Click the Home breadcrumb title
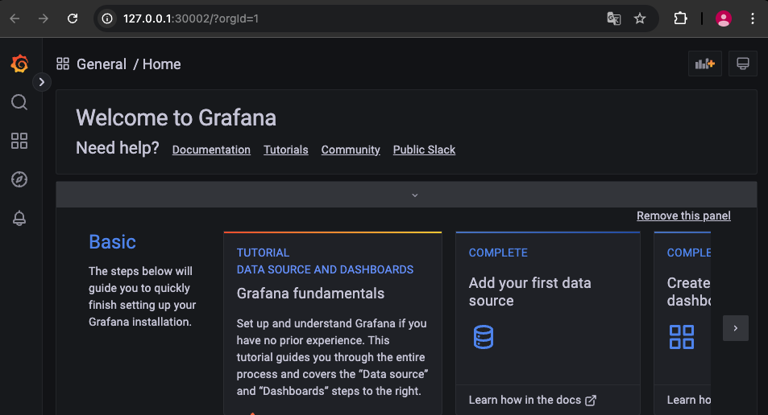The width and height of the screenshot is (768, 415). point(162,64)
